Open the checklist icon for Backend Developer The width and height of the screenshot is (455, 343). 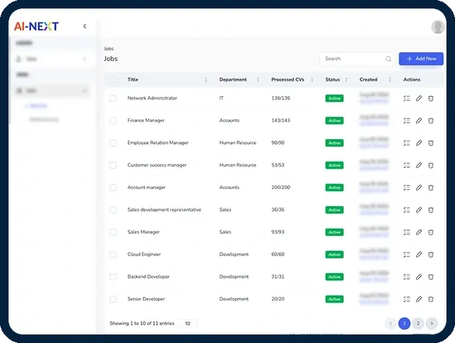[x=406, y=277]
